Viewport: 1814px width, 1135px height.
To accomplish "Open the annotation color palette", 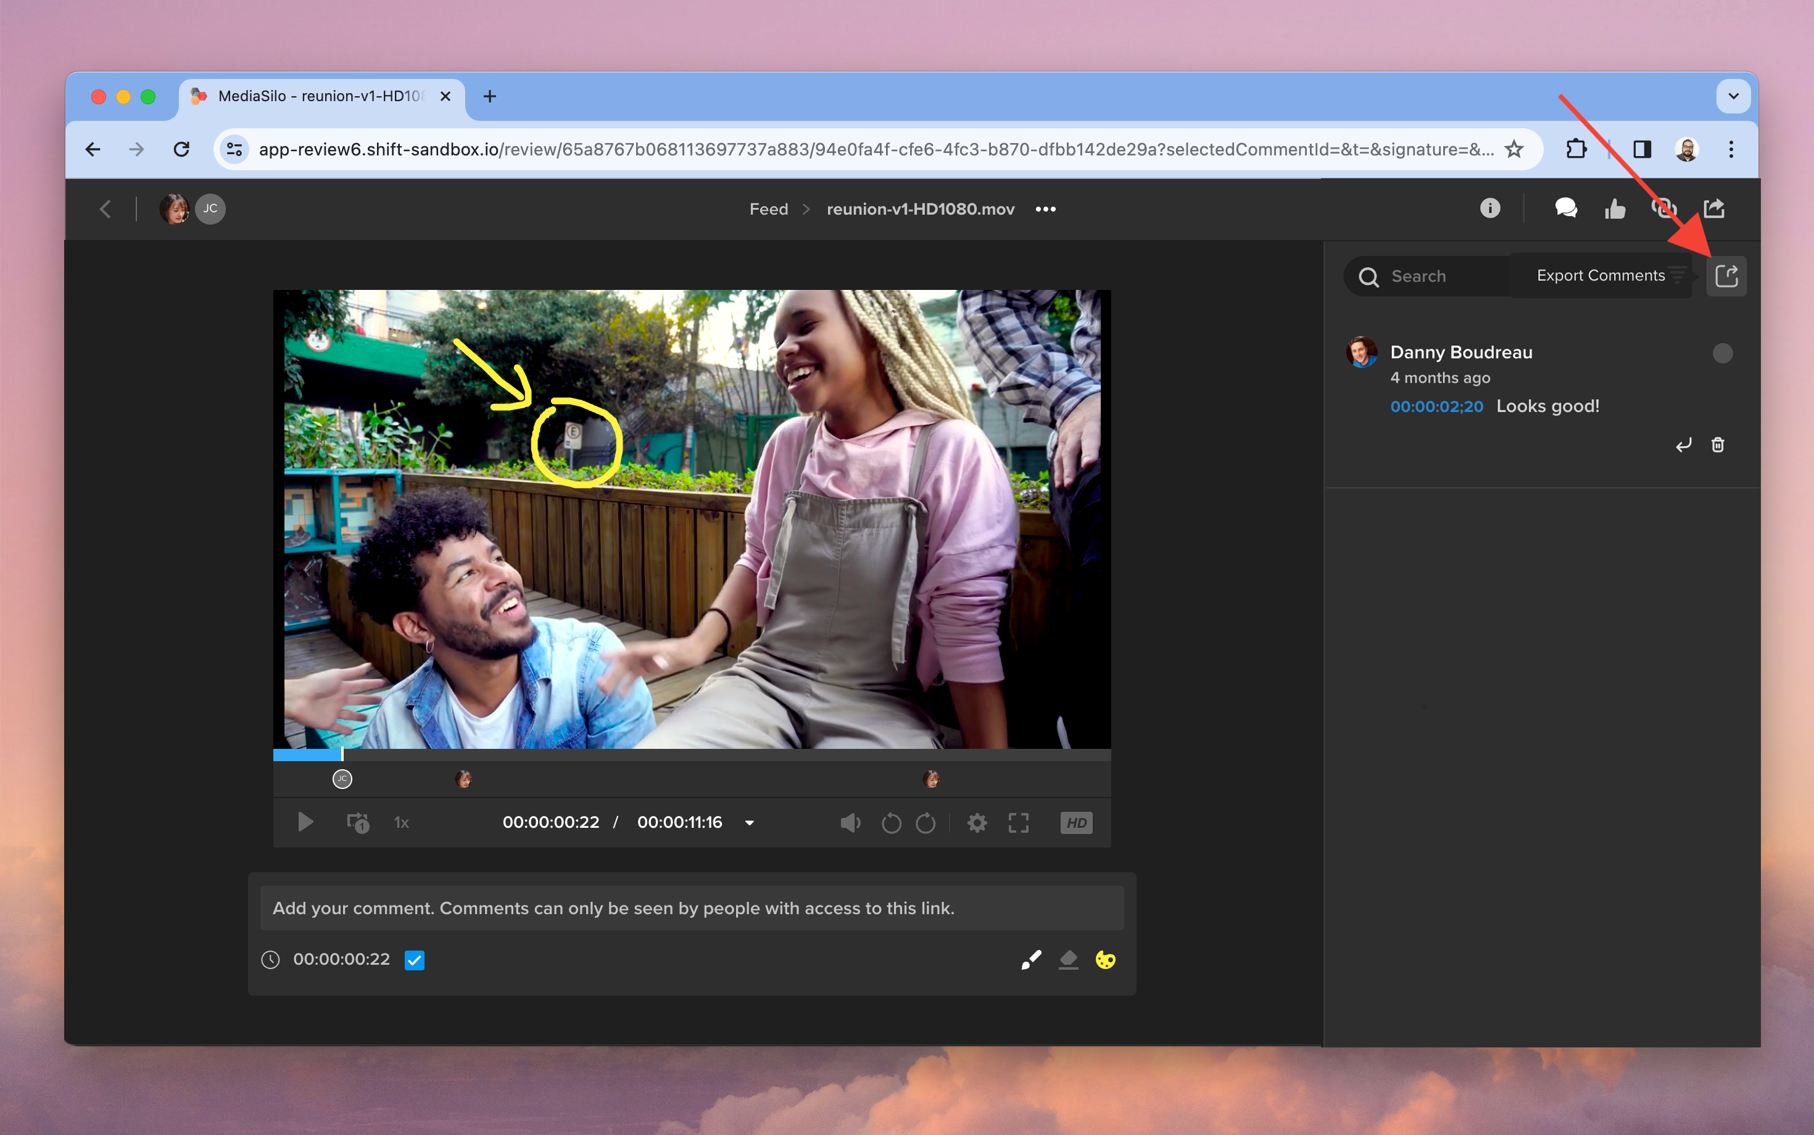I will [1104, 959].
